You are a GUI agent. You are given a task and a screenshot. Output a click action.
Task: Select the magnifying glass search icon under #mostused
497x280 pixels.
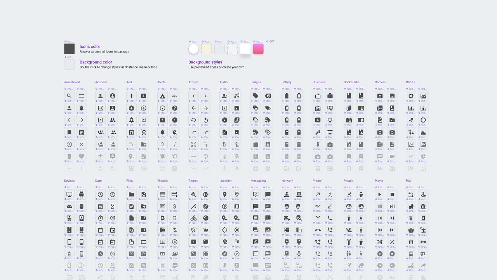point(69,96)
